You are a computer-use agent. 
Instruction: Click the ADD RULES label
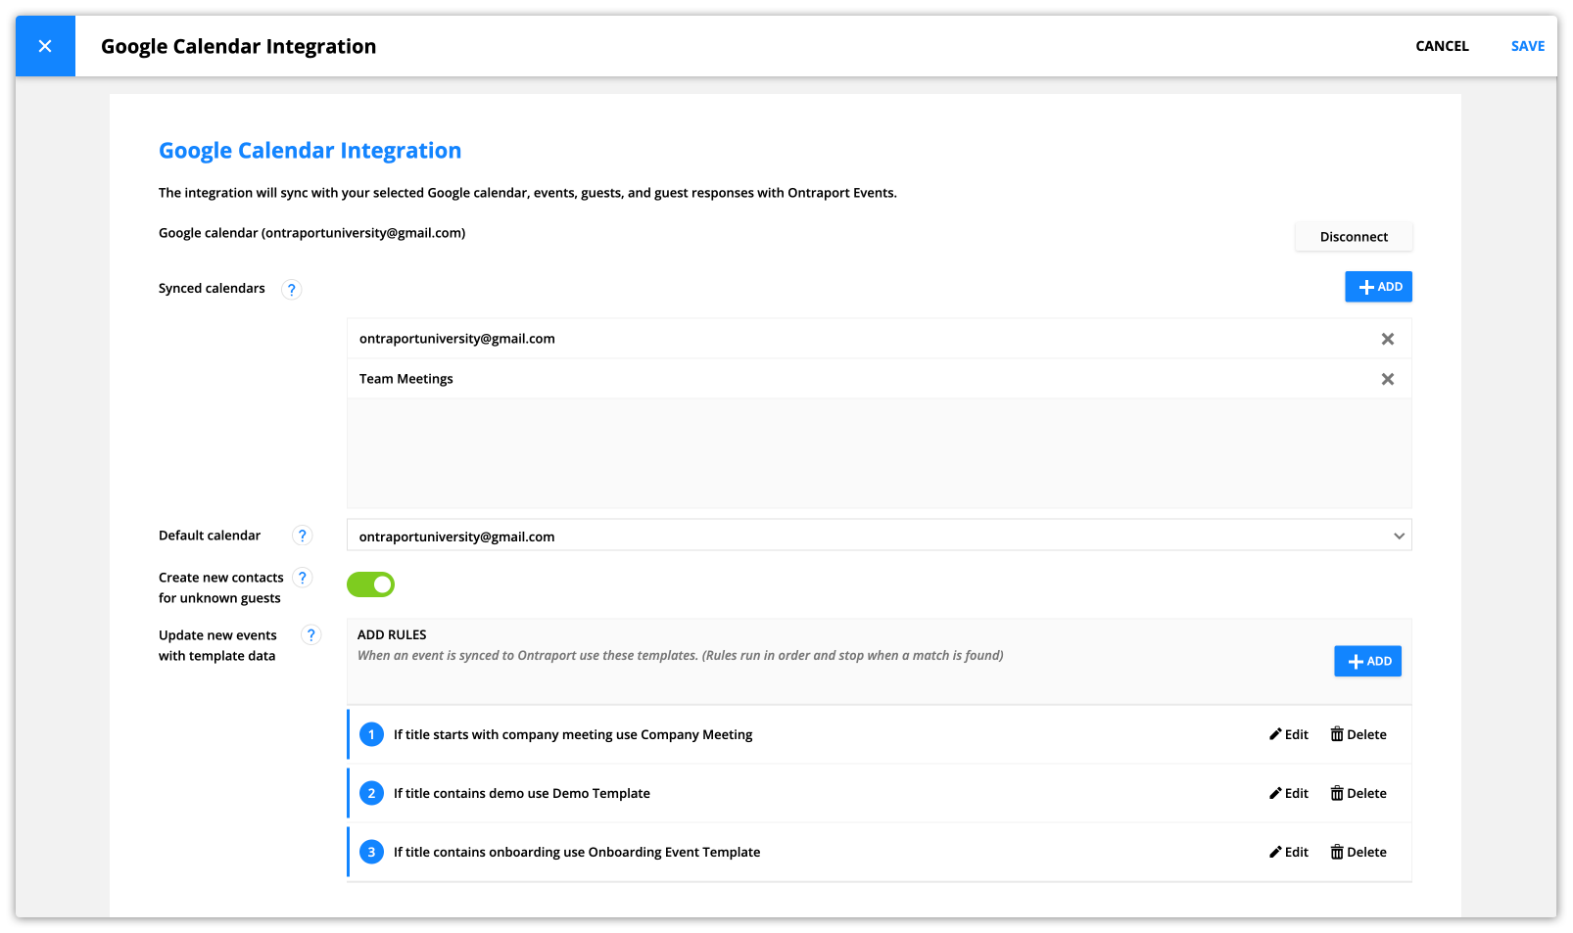point(392,635)
